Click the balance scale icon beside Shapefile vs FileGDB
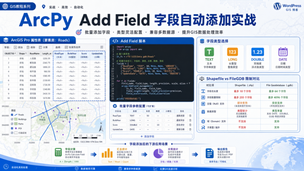Screen dimensions: 304x171 click(x=201, y=78)
